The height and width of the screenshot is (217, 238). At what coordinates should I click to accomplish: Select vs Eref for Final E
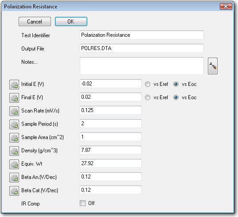coord(148,97)
